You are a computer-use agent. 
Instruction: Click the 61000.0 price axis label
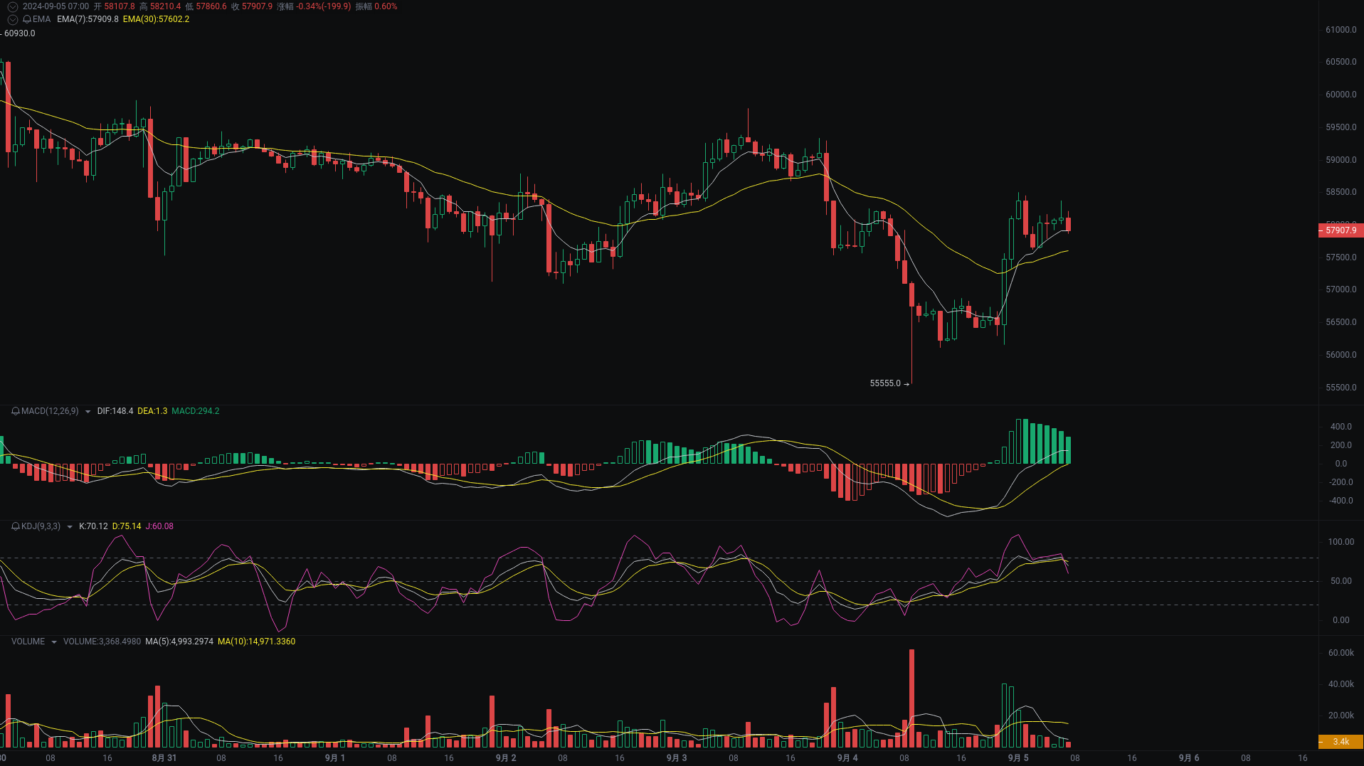pos(1341,30)
